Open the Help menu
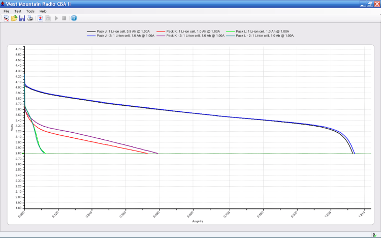Image resolution: width=381 pixels, height=238 pixels. click(43, 11)
